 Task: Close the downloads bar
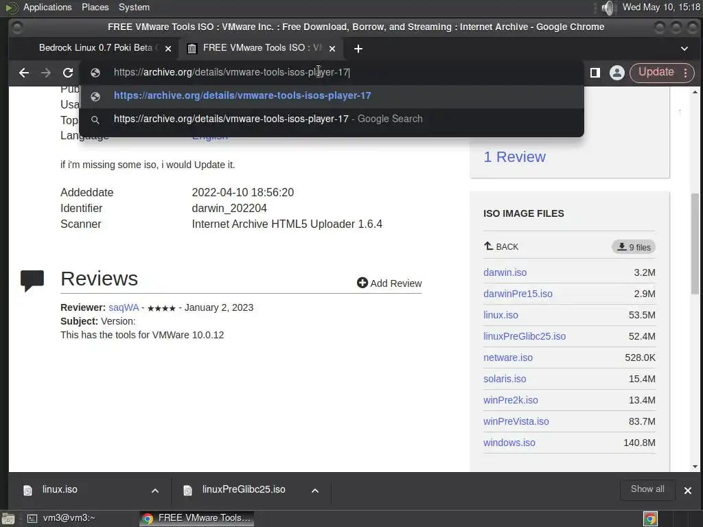(688, 491)
